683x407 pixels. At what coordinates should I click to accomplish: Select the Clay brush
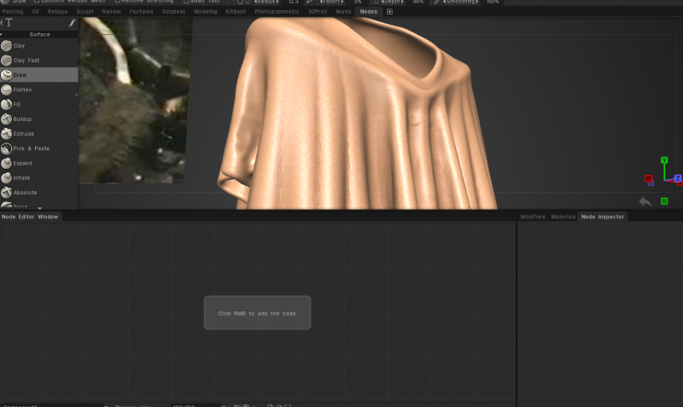point(38,46)
